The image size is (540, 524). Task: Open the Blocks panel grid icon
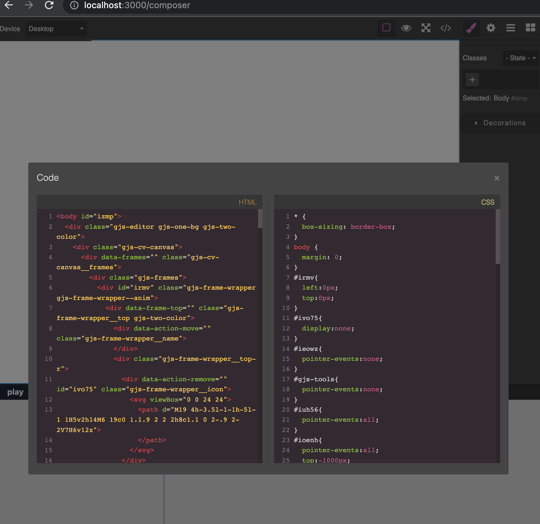tap(531, 28)
